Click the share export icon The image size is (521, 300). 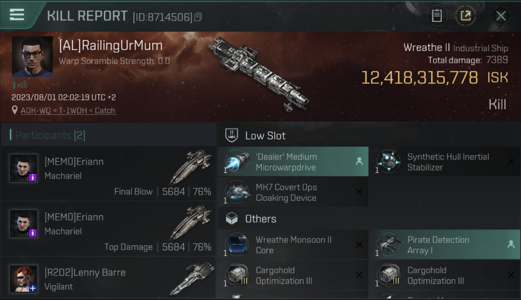click(465, 16)
